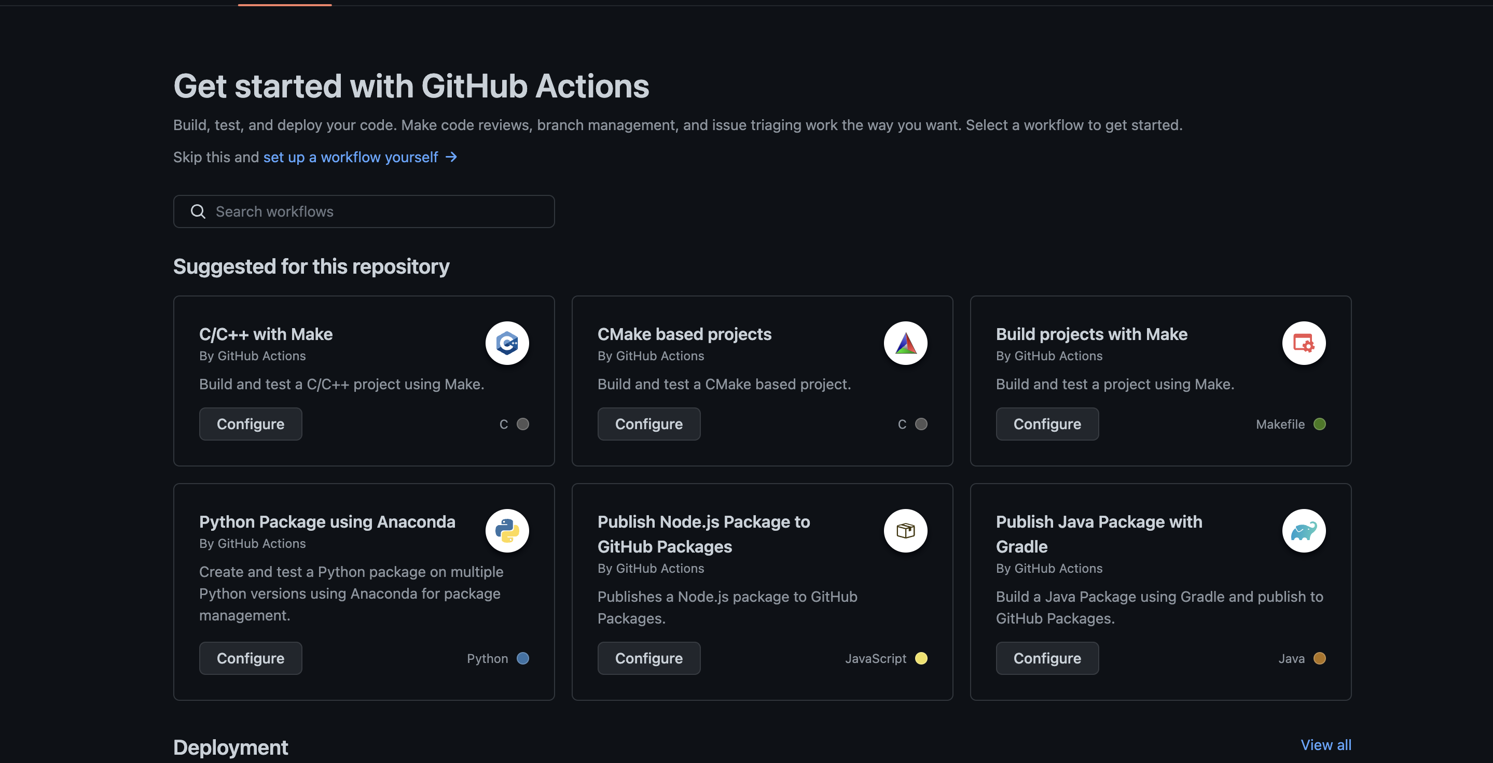Click the Node.js package box icon

[x=905, y=531]
